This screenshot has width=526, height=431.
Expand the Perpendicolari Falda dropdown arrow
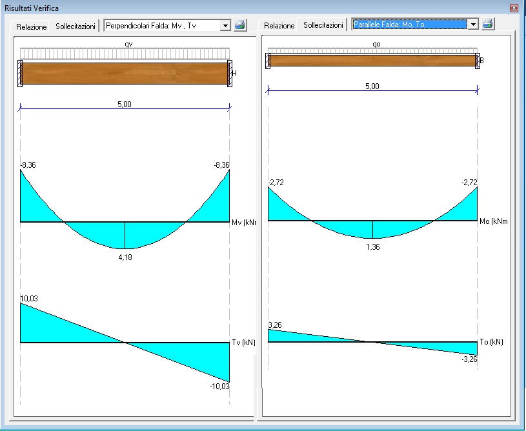pyautogui.click(x=225, y=26)
